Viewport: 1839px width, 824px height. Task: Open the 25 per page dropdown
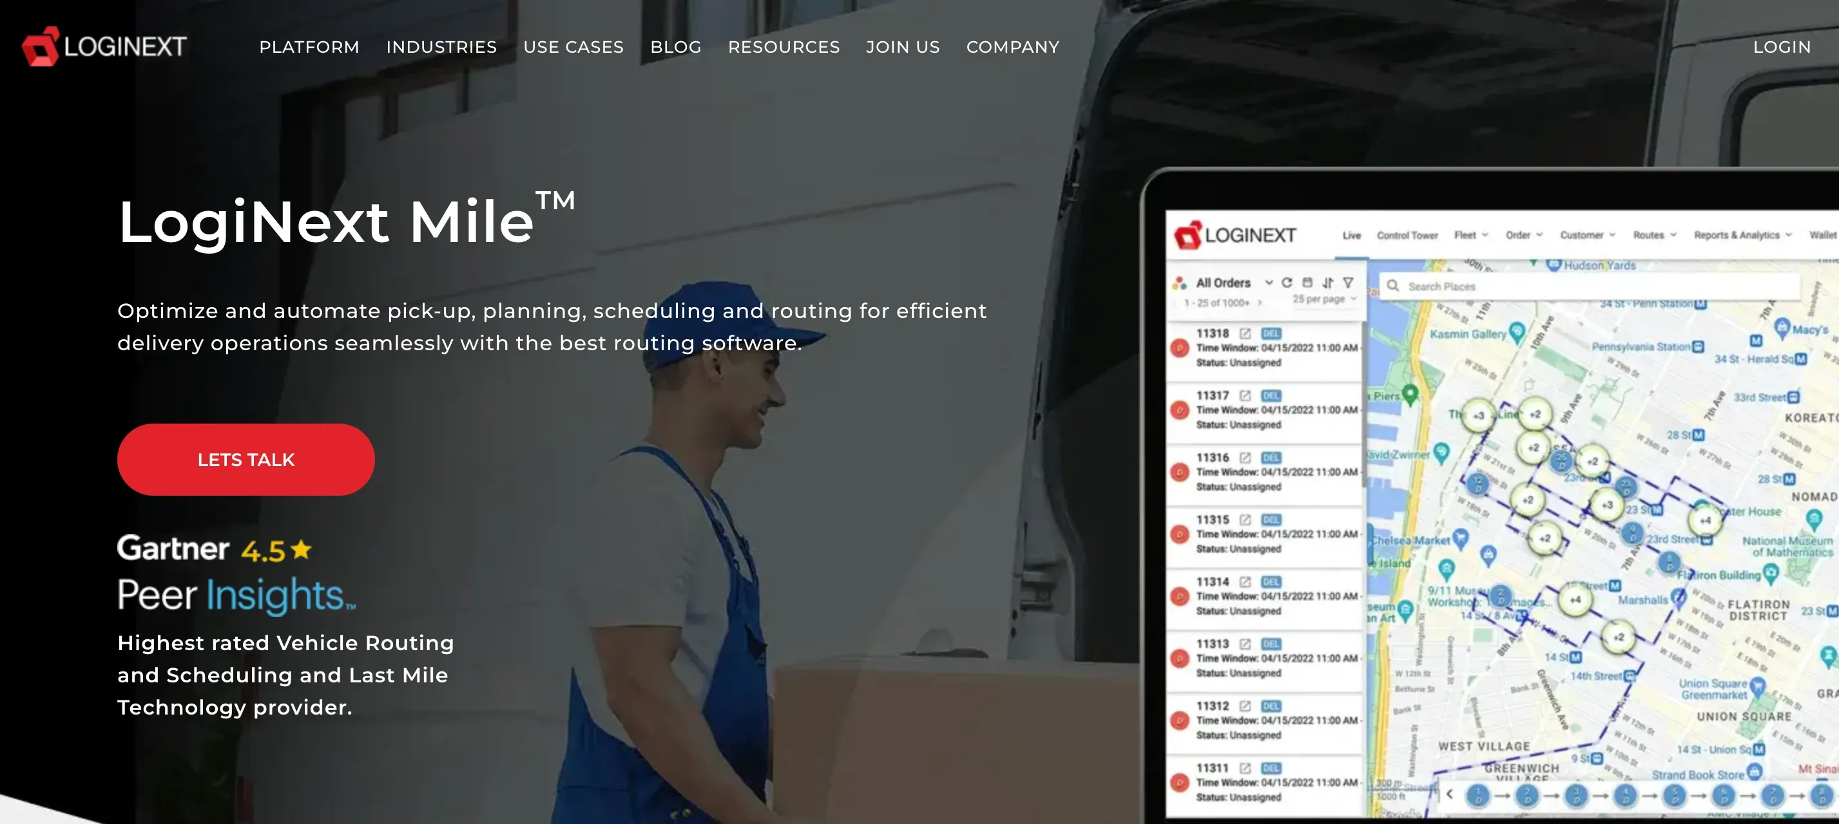coord(1324,299)
